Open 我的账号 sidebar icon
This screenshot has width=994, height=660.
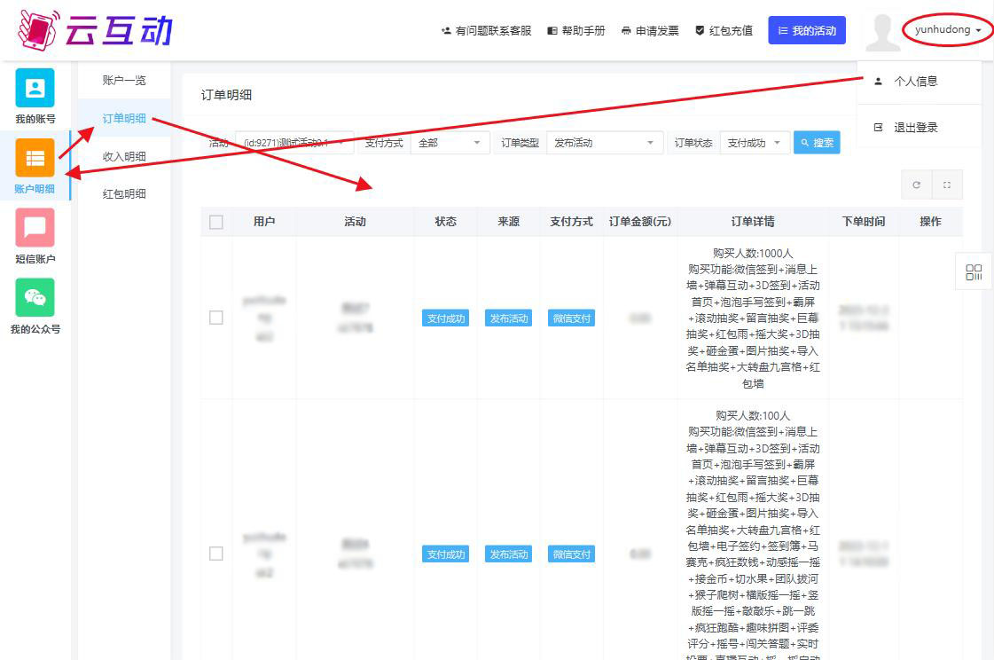[x=35, y=88]
